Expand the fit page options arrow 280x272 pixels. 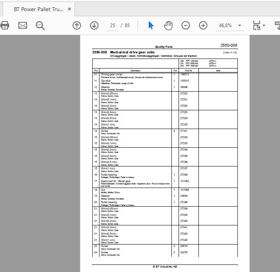point(264,25)
